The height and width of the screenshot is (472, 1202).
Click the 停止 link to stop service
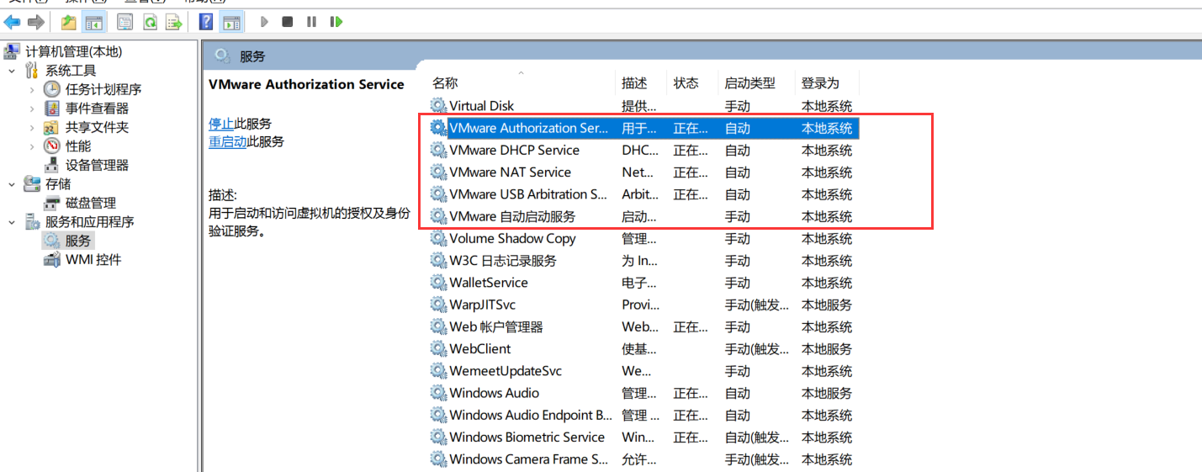pos(221,124)
